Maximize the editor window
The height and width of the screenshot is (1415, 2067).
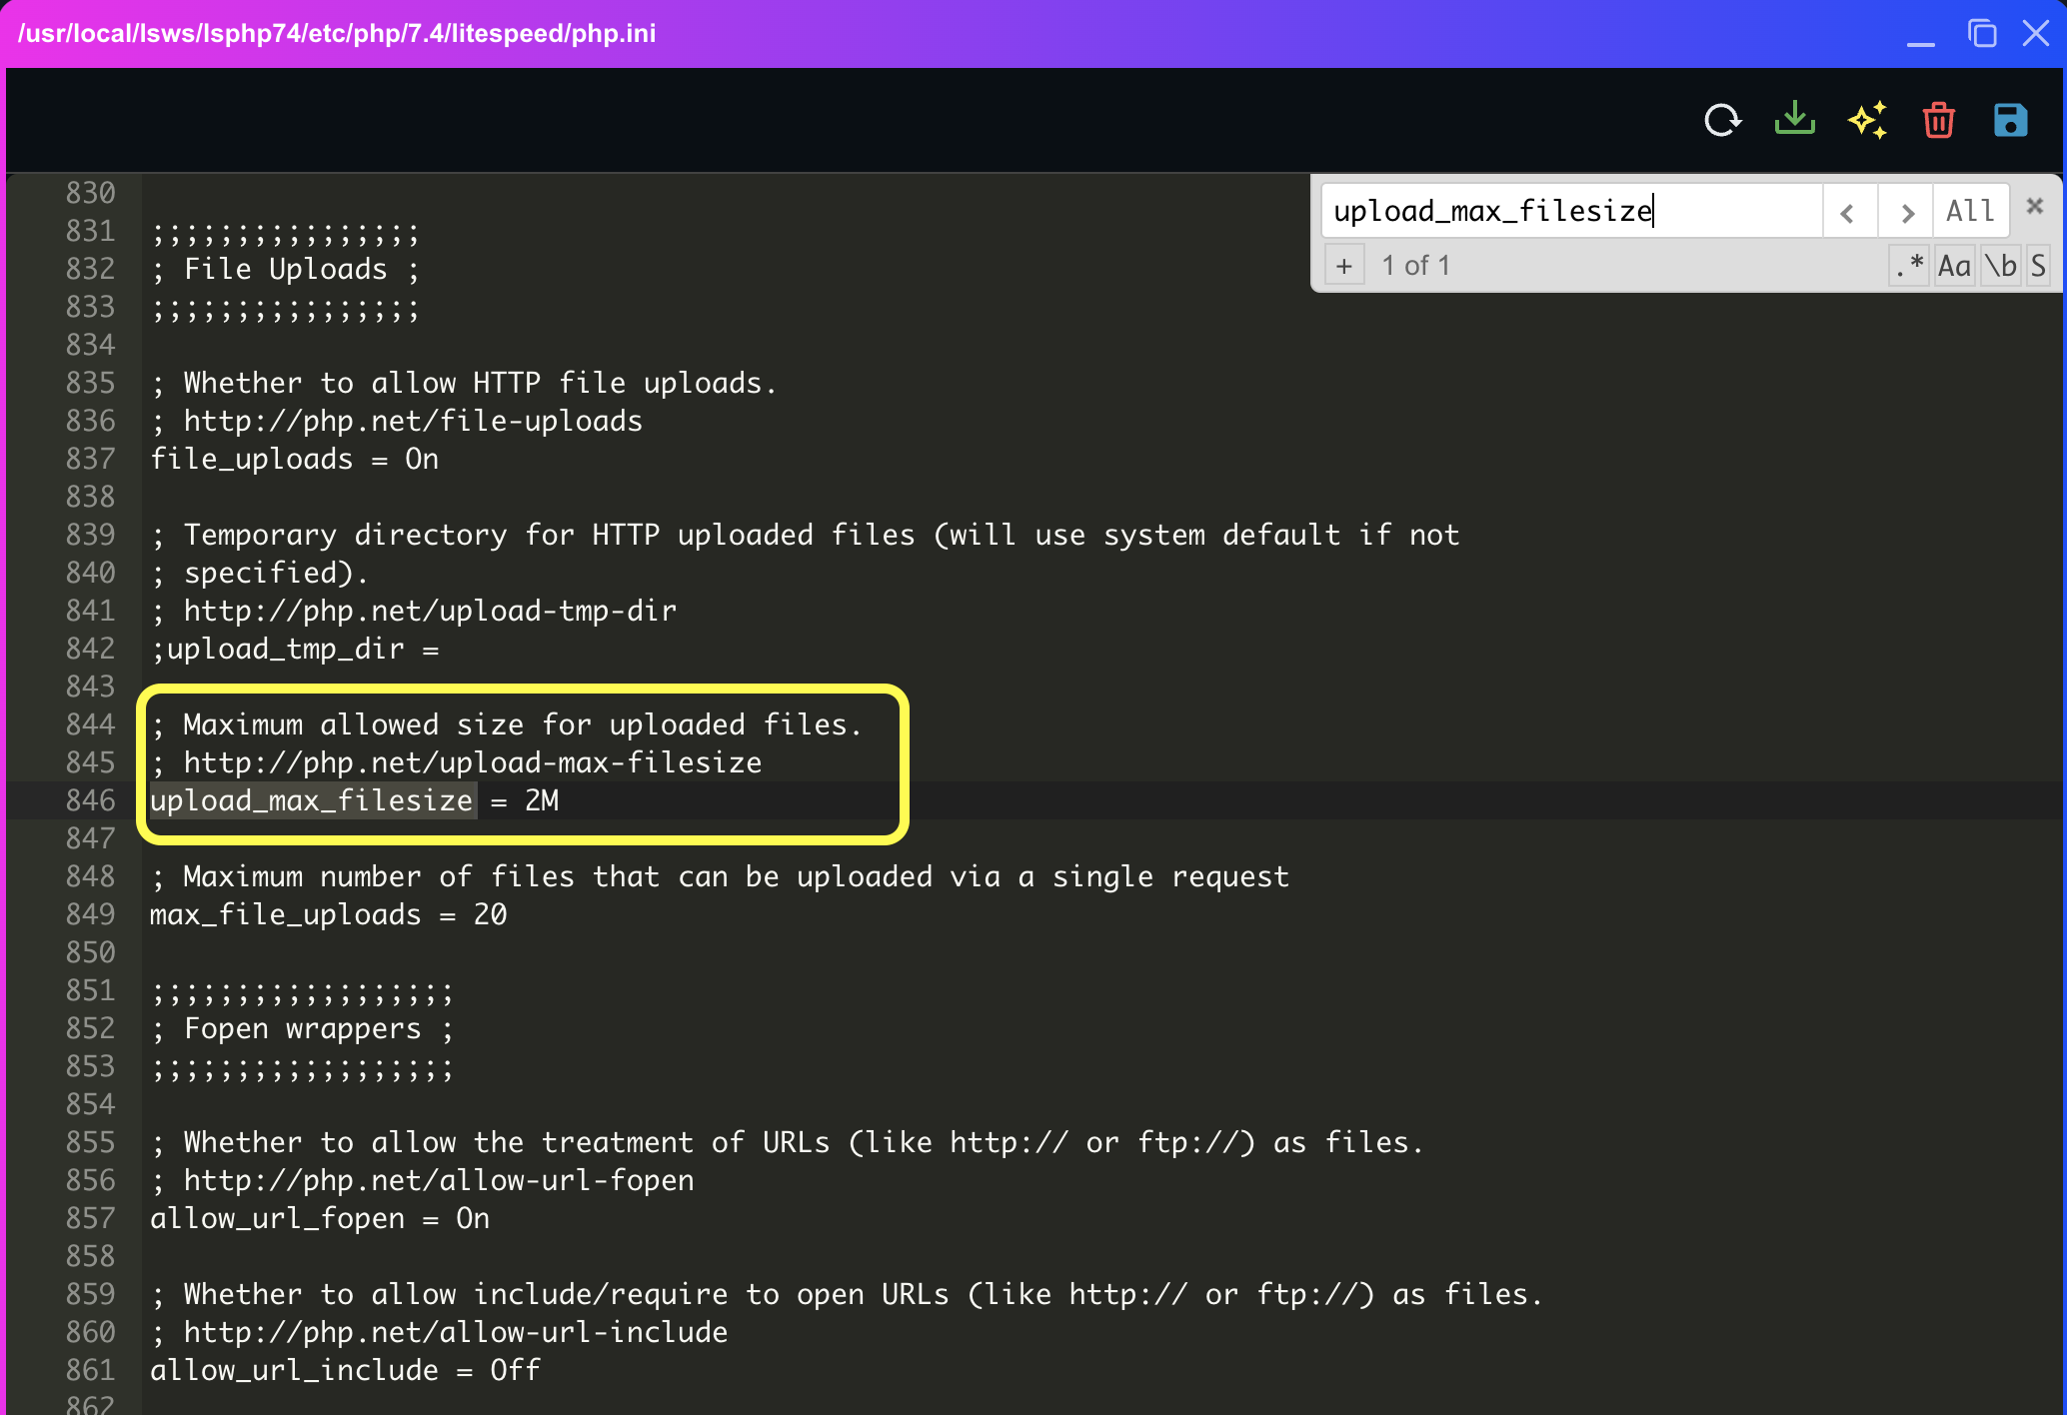pos(1981,34)
